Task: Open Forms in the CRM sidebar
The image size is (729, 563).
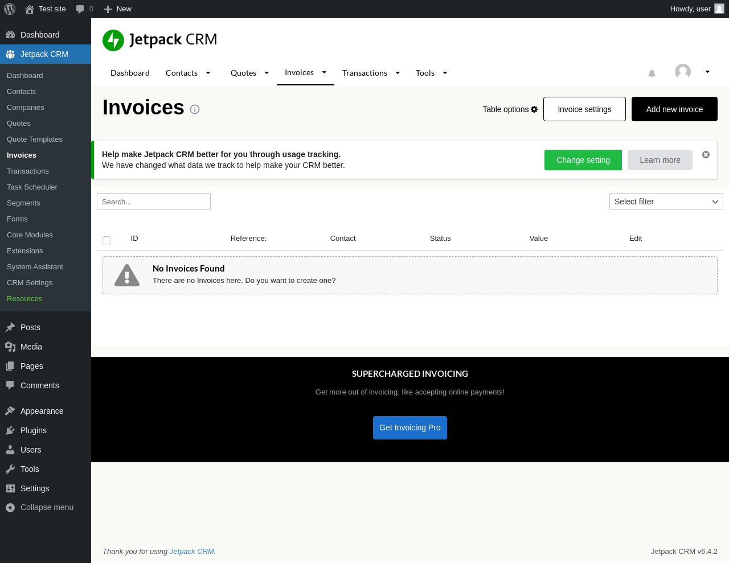Action: 17,219
